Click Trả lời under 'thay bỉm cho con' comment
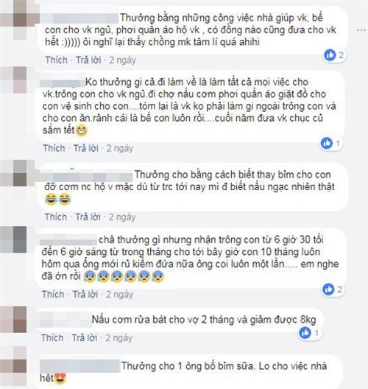The width and height of the screenshot is (368, 389). click(88, 217)
